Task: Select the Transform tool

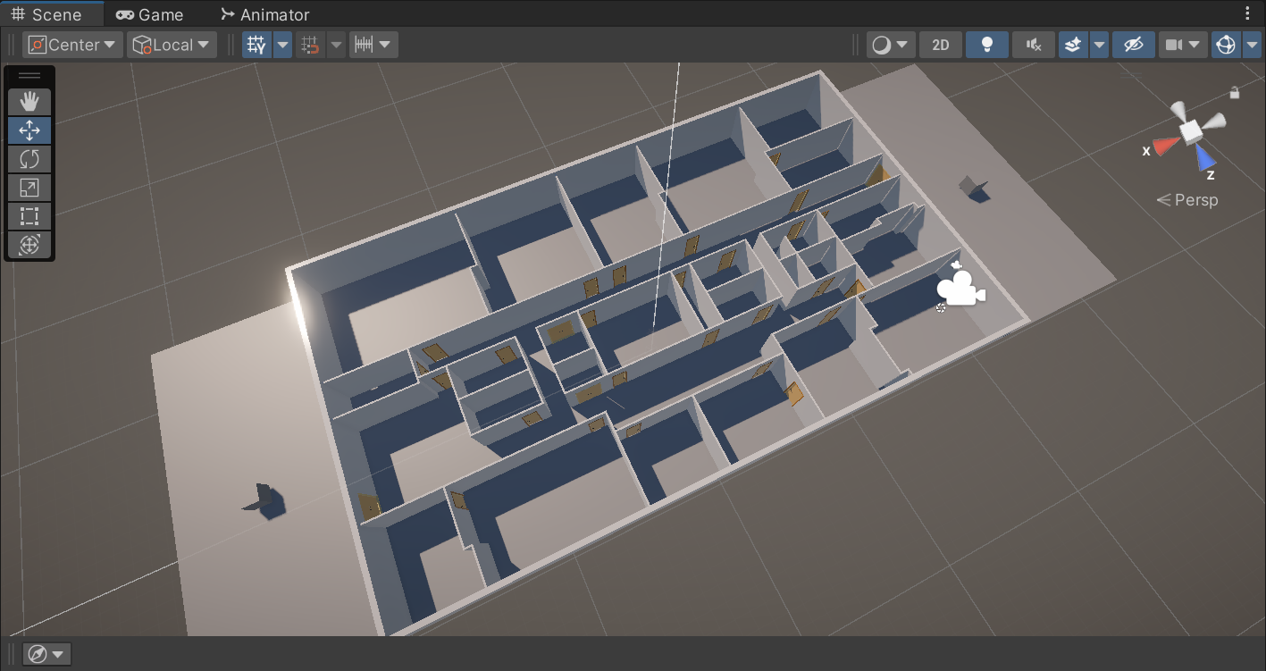Action: click(29, 245)
